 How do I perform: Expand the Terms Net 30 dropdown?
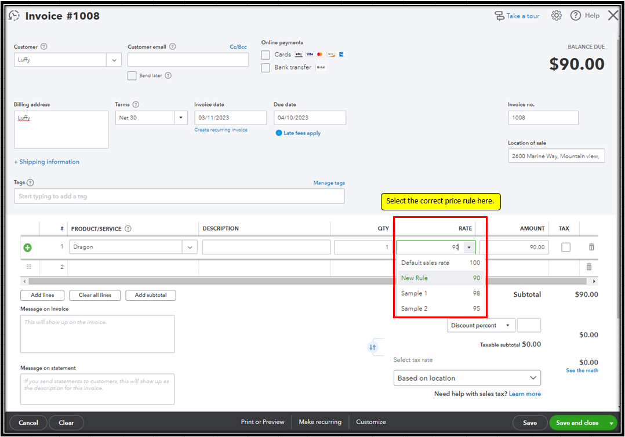coord(180,118)
